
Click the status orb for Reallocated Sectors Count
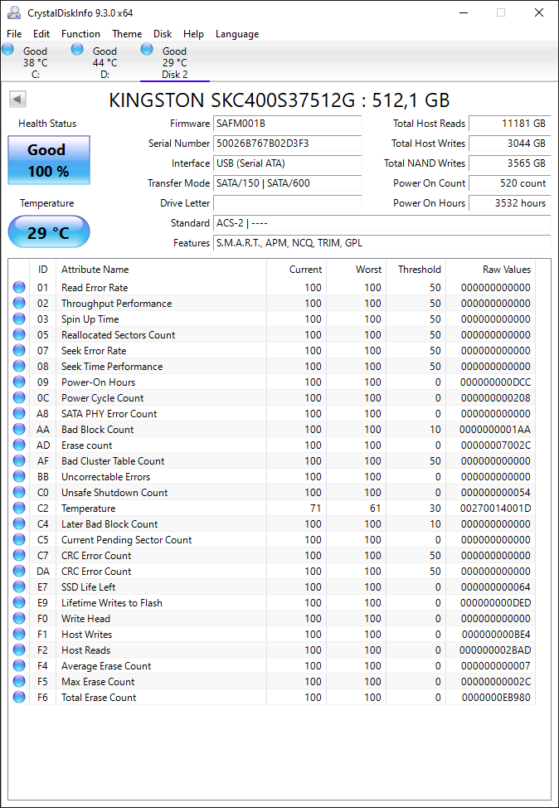[x=19, y=335]
